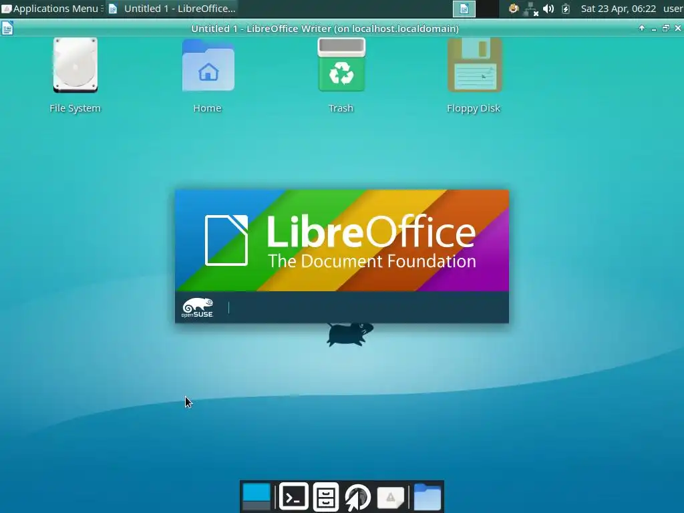Open the clock showing Sat 23 Apr, 06:22

(x=618, y=9)
